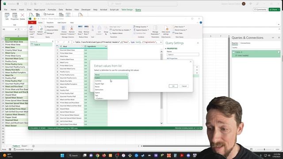Click expand arrow of Ingredients column header
This screenshot has width=283, height=159.
point(106,46)
